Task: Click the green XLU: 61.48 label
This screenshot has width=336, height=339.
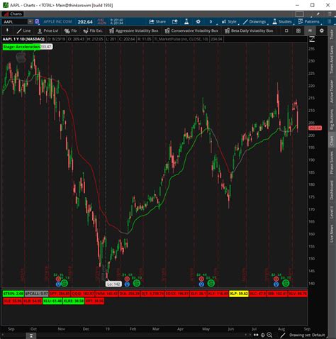Action: [52, 301]
